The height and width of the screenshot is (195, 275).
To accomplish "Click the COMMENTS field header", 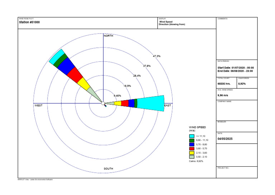I will pyautogui.click(x=223, y=19).
